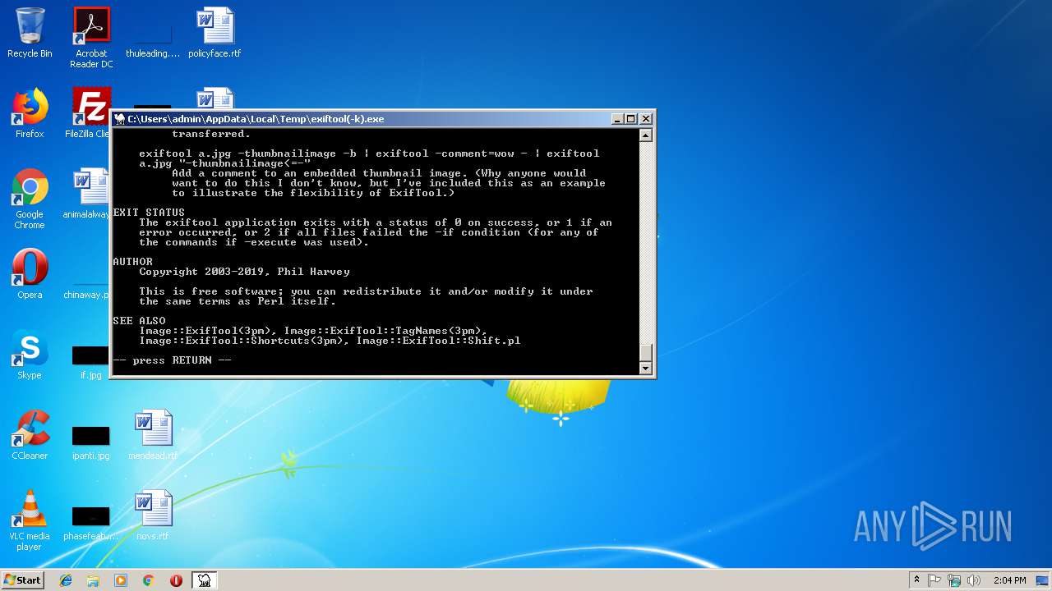Viewport: 1052px width, 591px height.
Task: Open network status tray icon
Action: coord(954,580)
